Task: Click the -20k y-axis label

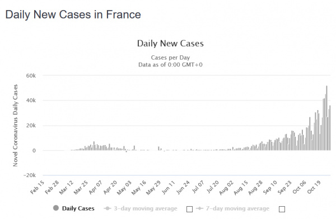Action: tap(30, 175)
